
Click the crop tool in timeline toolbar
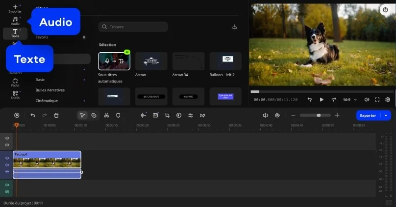tap(167, 115)
